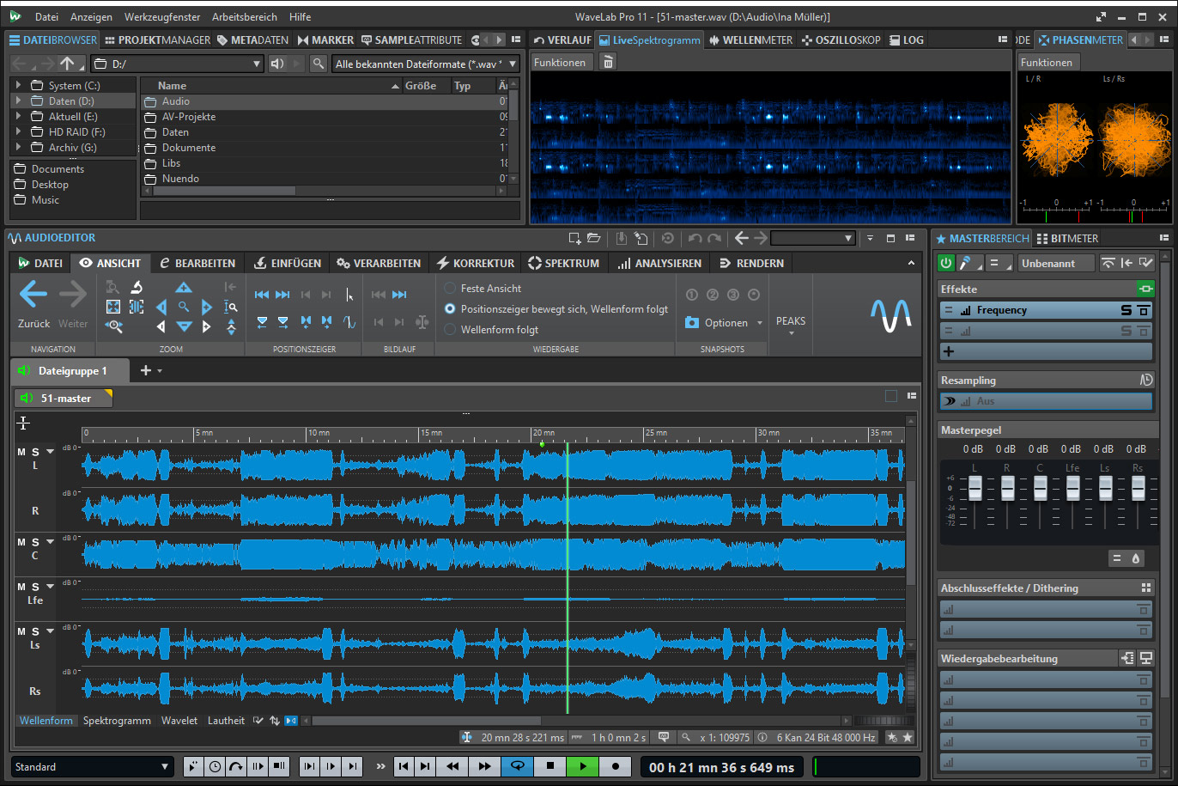The width and height of the screenshot is (1178, 786).
Task: Mute the Lfe channel track
Action: click(x=21, y=587)
